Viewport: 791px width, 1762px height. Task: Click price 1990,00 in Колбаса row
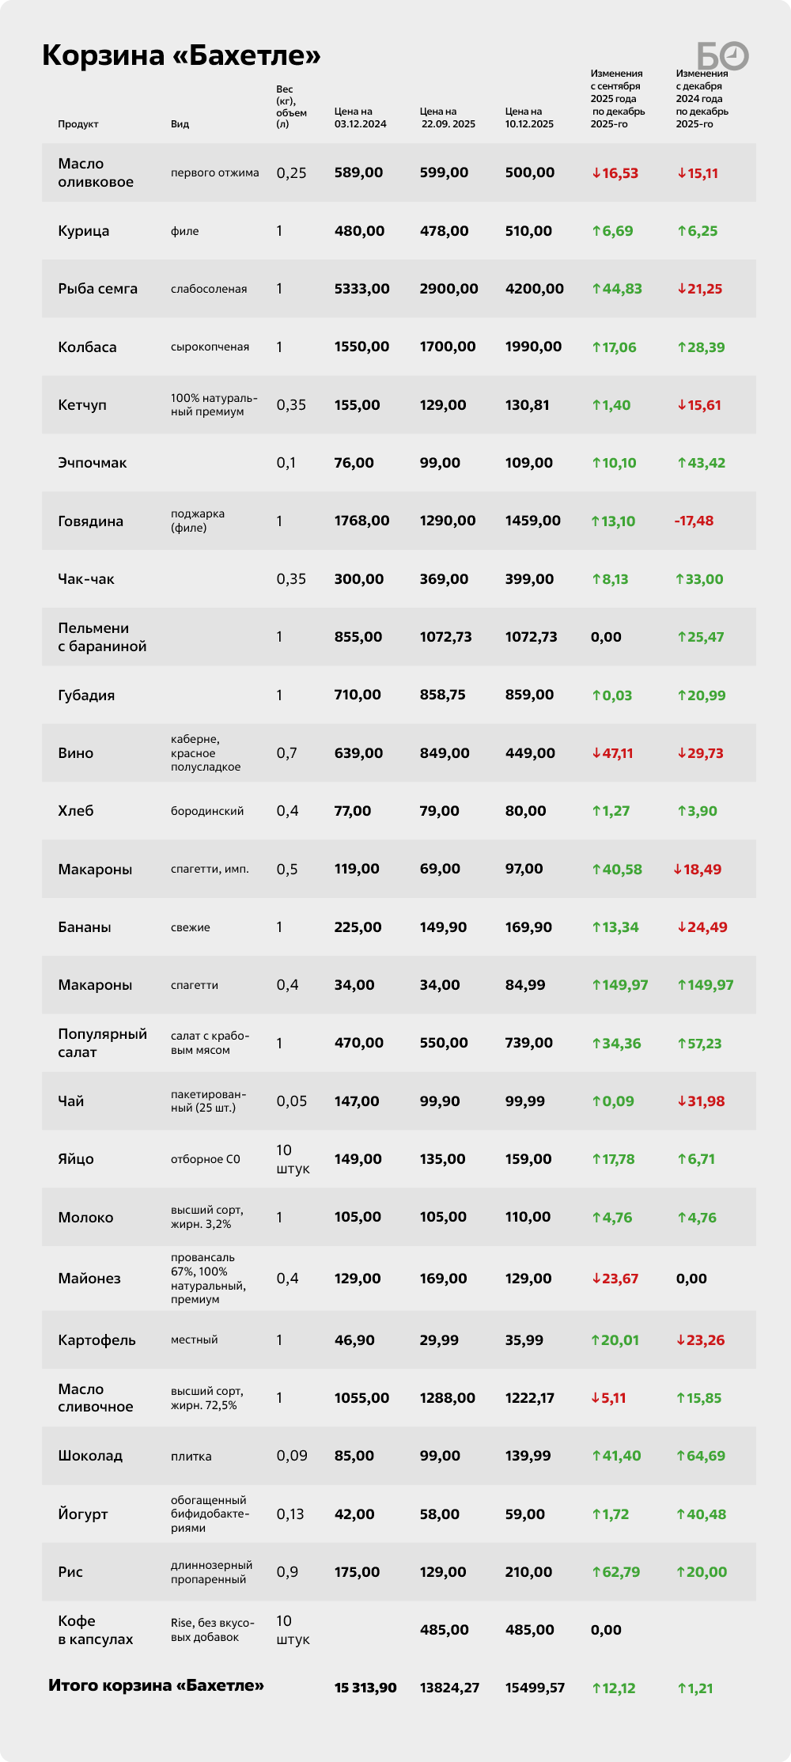[533, 347]
